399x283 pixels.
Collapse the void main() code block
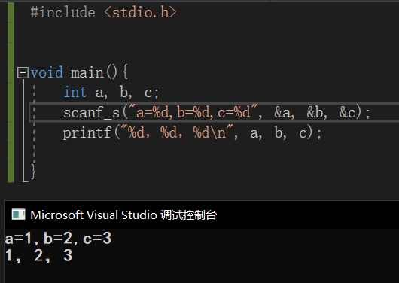(23, 73)
